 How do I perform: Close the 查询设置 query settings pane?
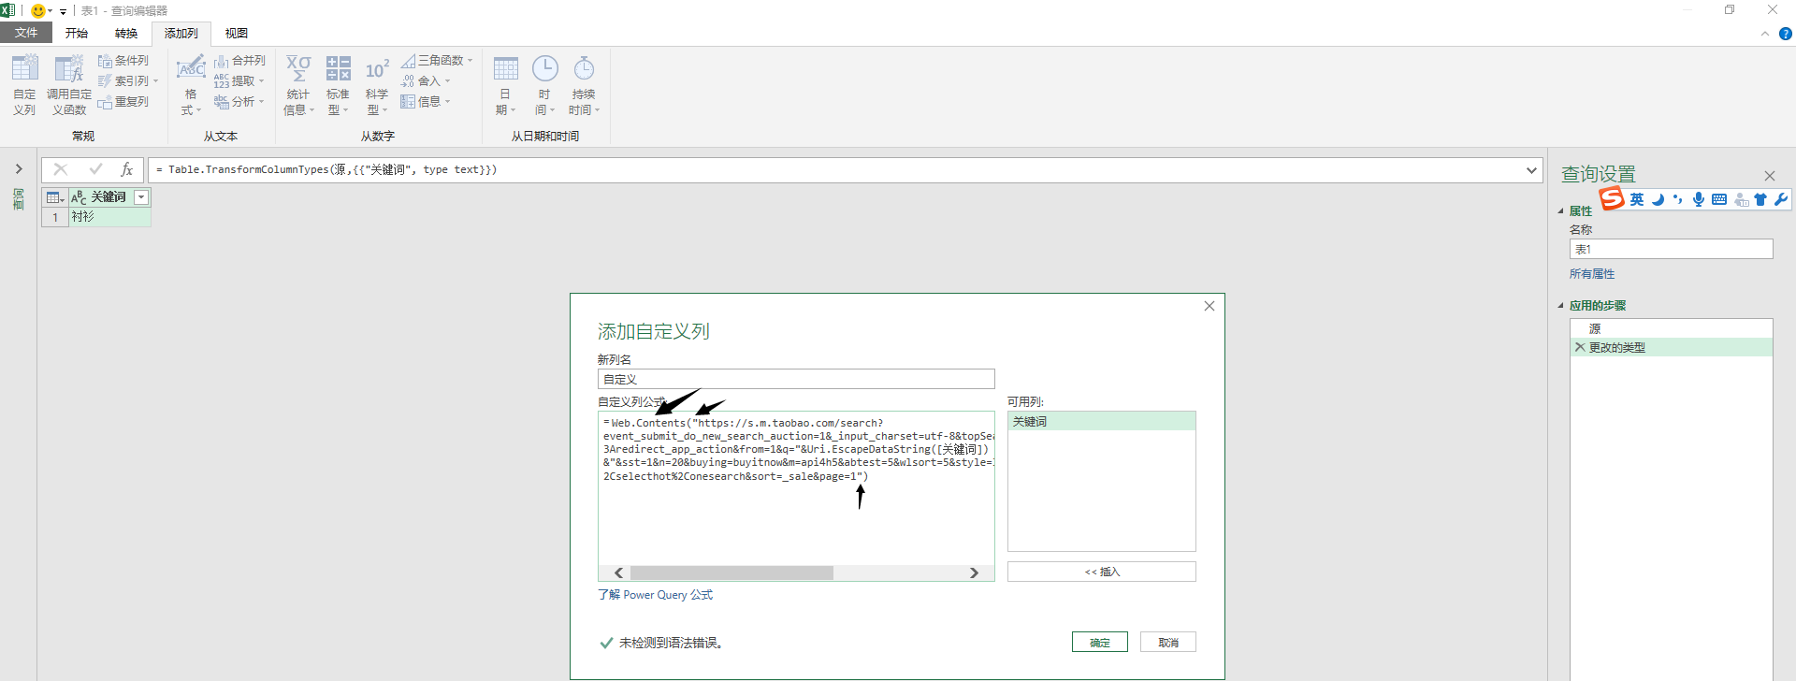pyautogui.click(x=1770, y=176)
